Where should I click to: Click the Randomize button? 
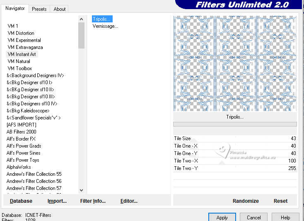[x=246, y=201]
